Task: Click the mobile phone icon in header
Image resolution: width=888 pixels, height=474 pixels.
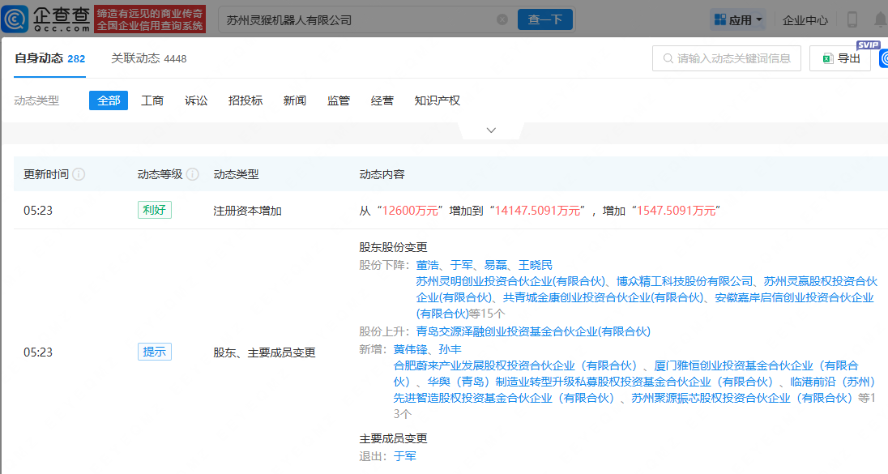Action: [x=852, y=19]
